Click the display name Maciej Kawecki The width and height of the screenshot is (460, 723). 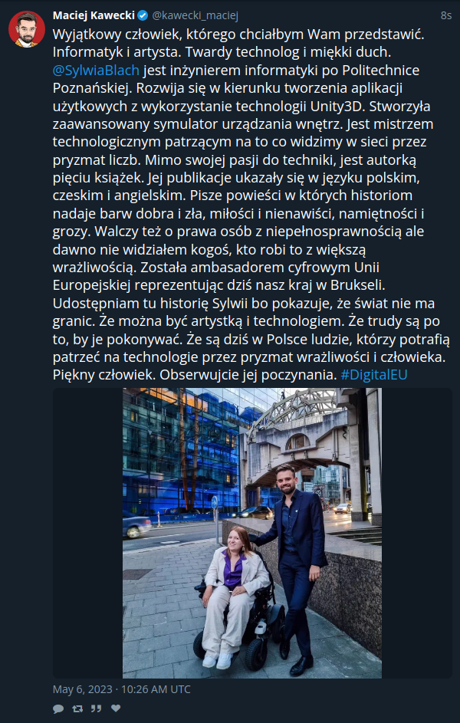coord(94,15)
